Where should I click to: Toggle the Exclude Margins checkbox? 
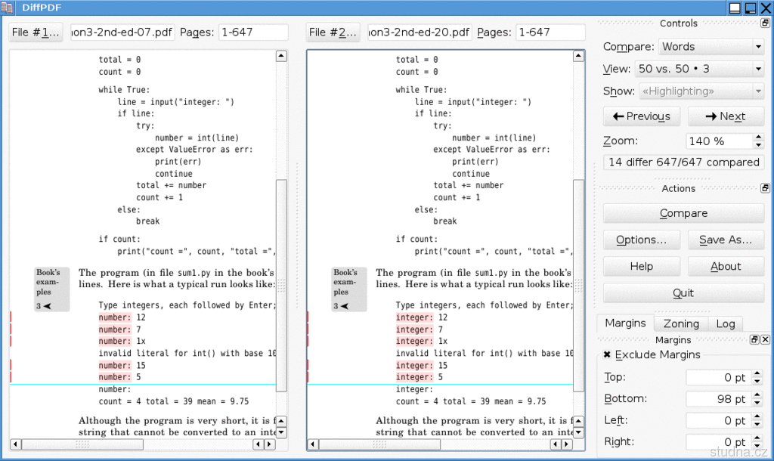[608, 354]
